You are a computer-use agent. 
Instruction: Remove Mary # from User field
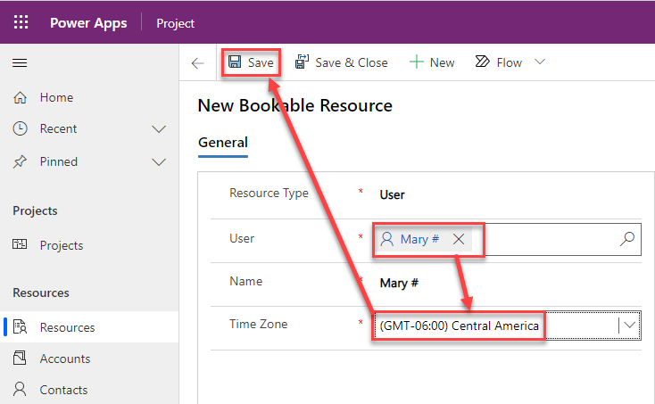[459, 239]
